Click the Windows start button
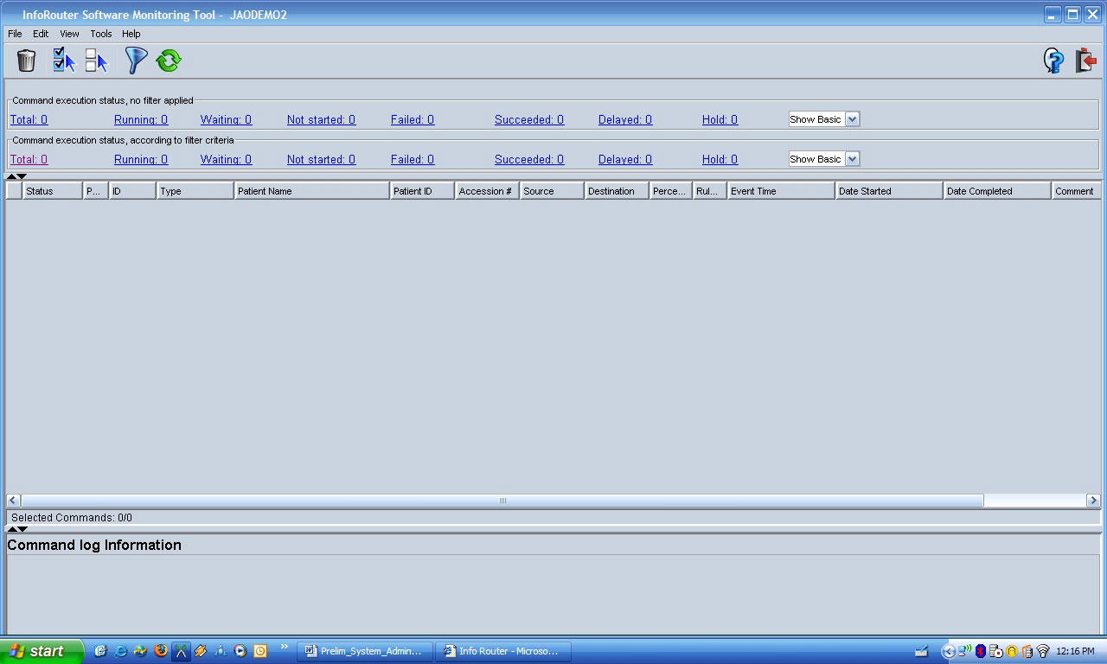This screenshot has width=1107, height=664. pyautogui.click(x=42, y=651)
